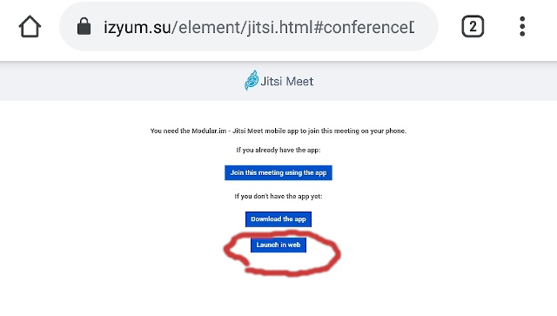Click the gray Jitsi Meet header banner

278,81
